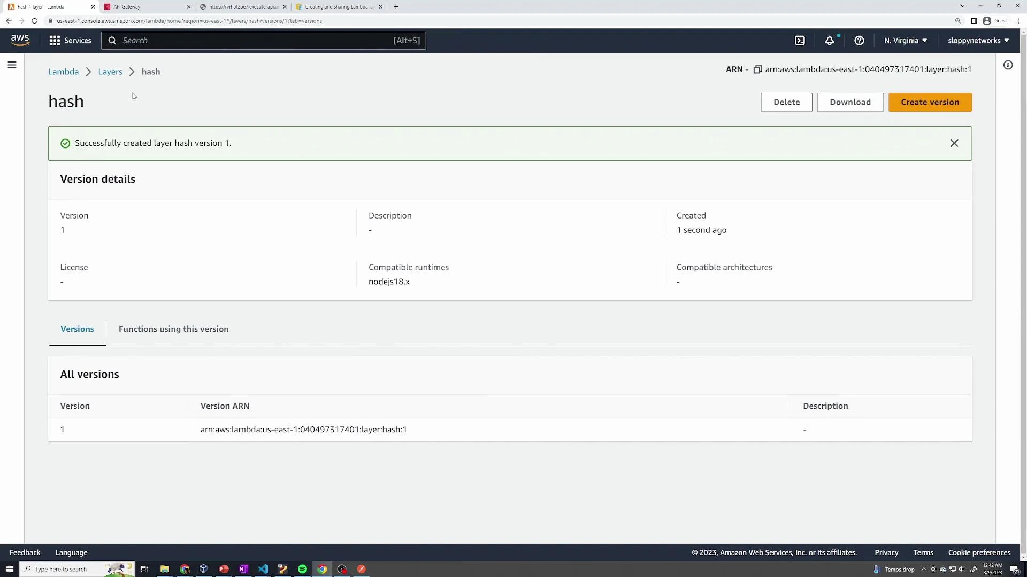Reload the page with the refresh icon
The width and height of the screenshot is (1027, 577).
[x=34, y=21]
